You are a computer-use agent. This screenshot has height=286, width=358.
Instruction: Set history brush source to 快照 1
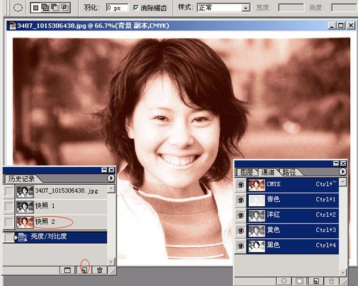pos(8,206)
